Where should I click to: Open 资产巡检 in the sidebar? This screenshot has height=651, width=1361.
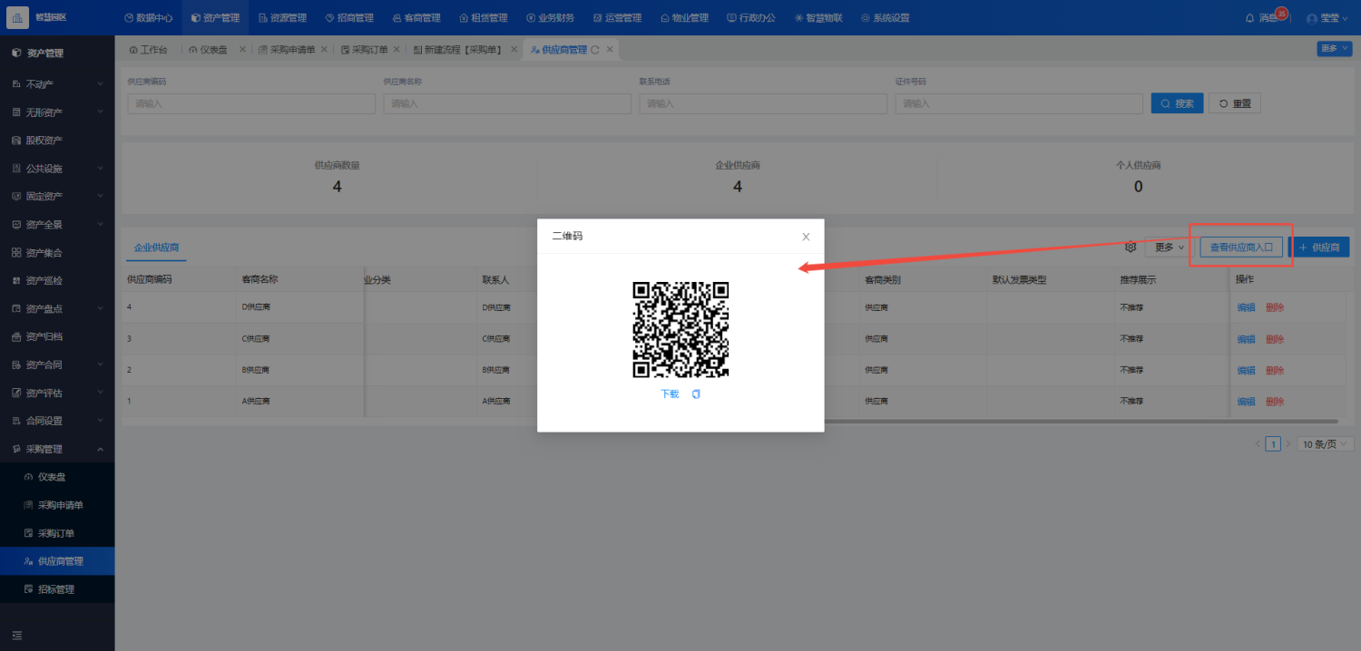pyautogui.click(x=57, y=281)
